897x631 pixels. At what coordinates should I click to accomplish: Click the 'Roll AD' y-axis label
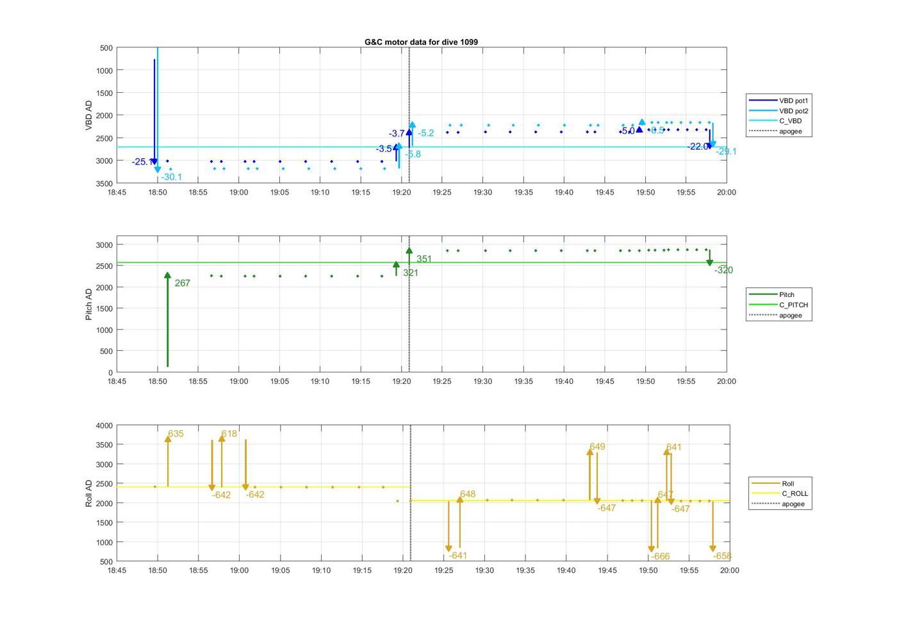tap(88, 493)
